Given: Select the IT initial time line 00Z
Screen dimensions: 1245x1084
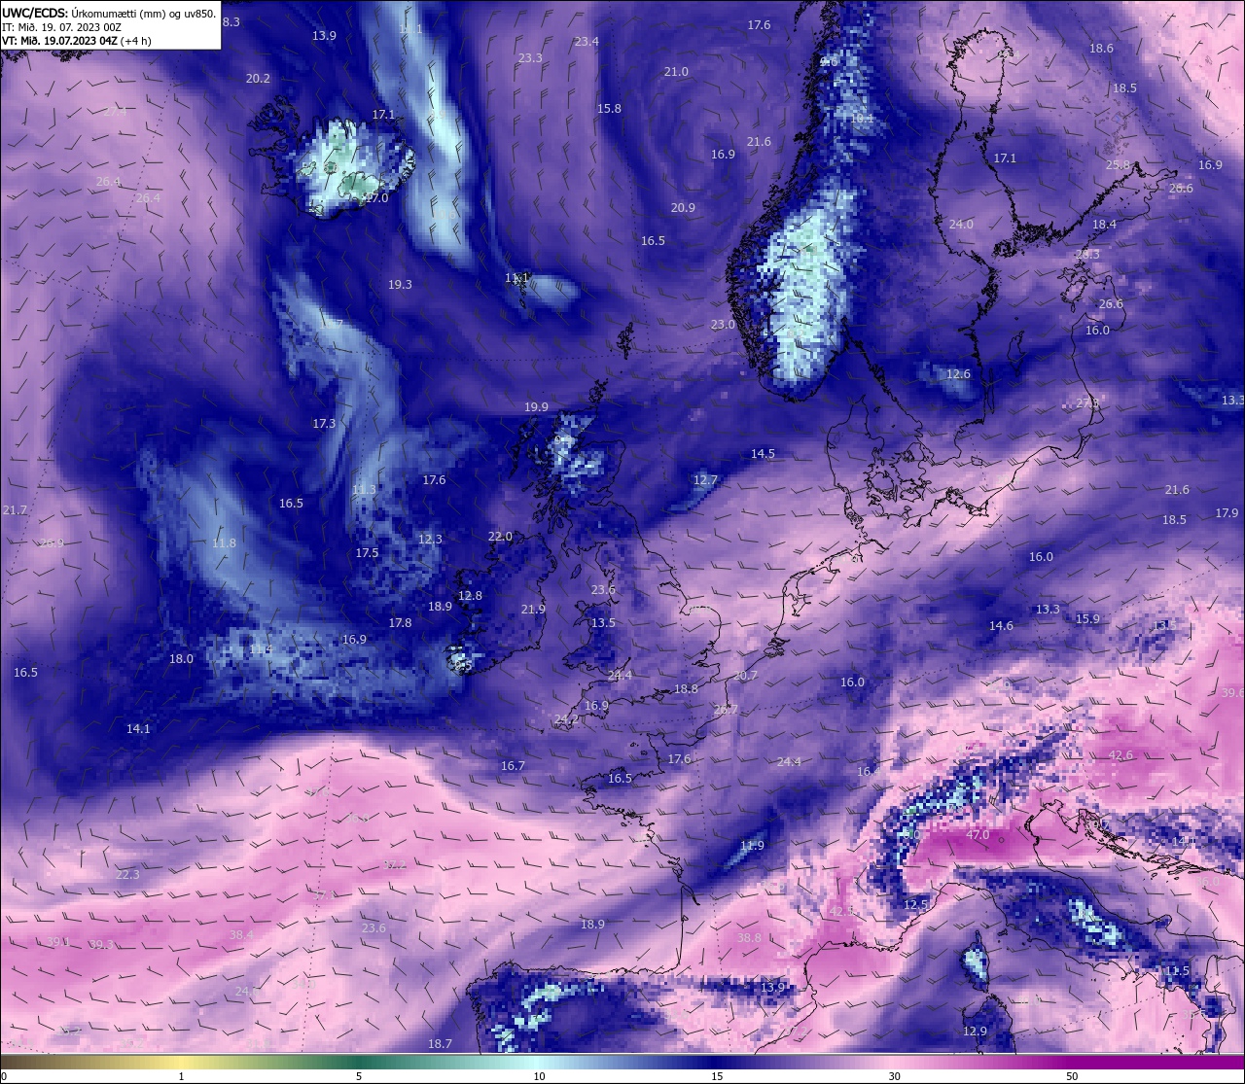Looking at the screenshot, I should click(61, 27).
